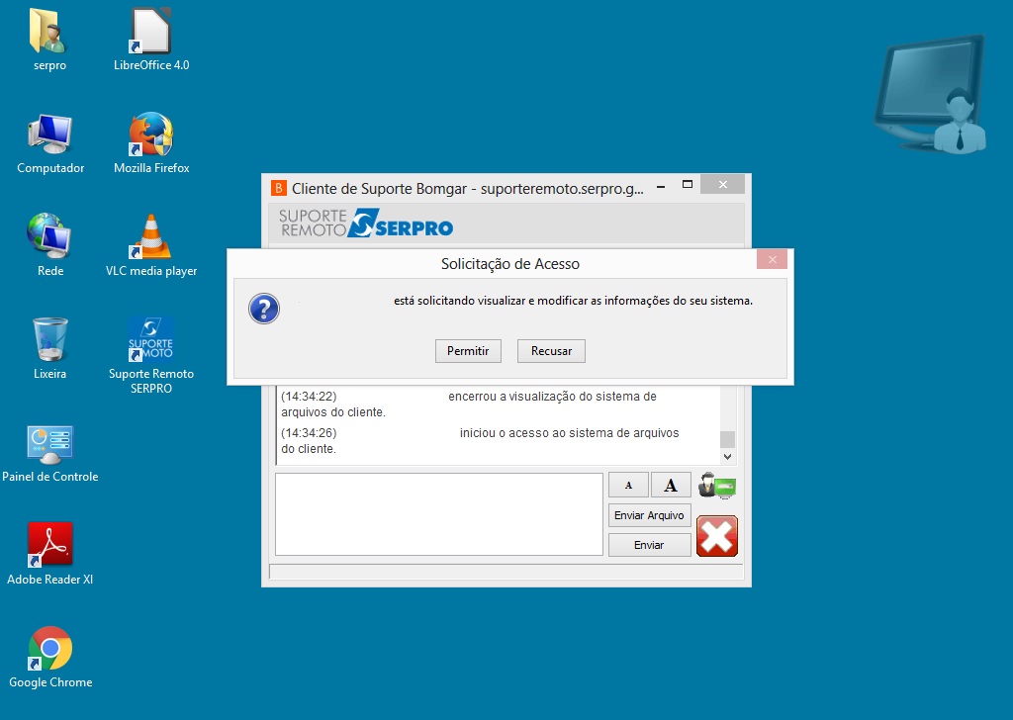The image size is (1013, 720).
Task: Focus the chat message input box
Action: [x=438, y=514]
